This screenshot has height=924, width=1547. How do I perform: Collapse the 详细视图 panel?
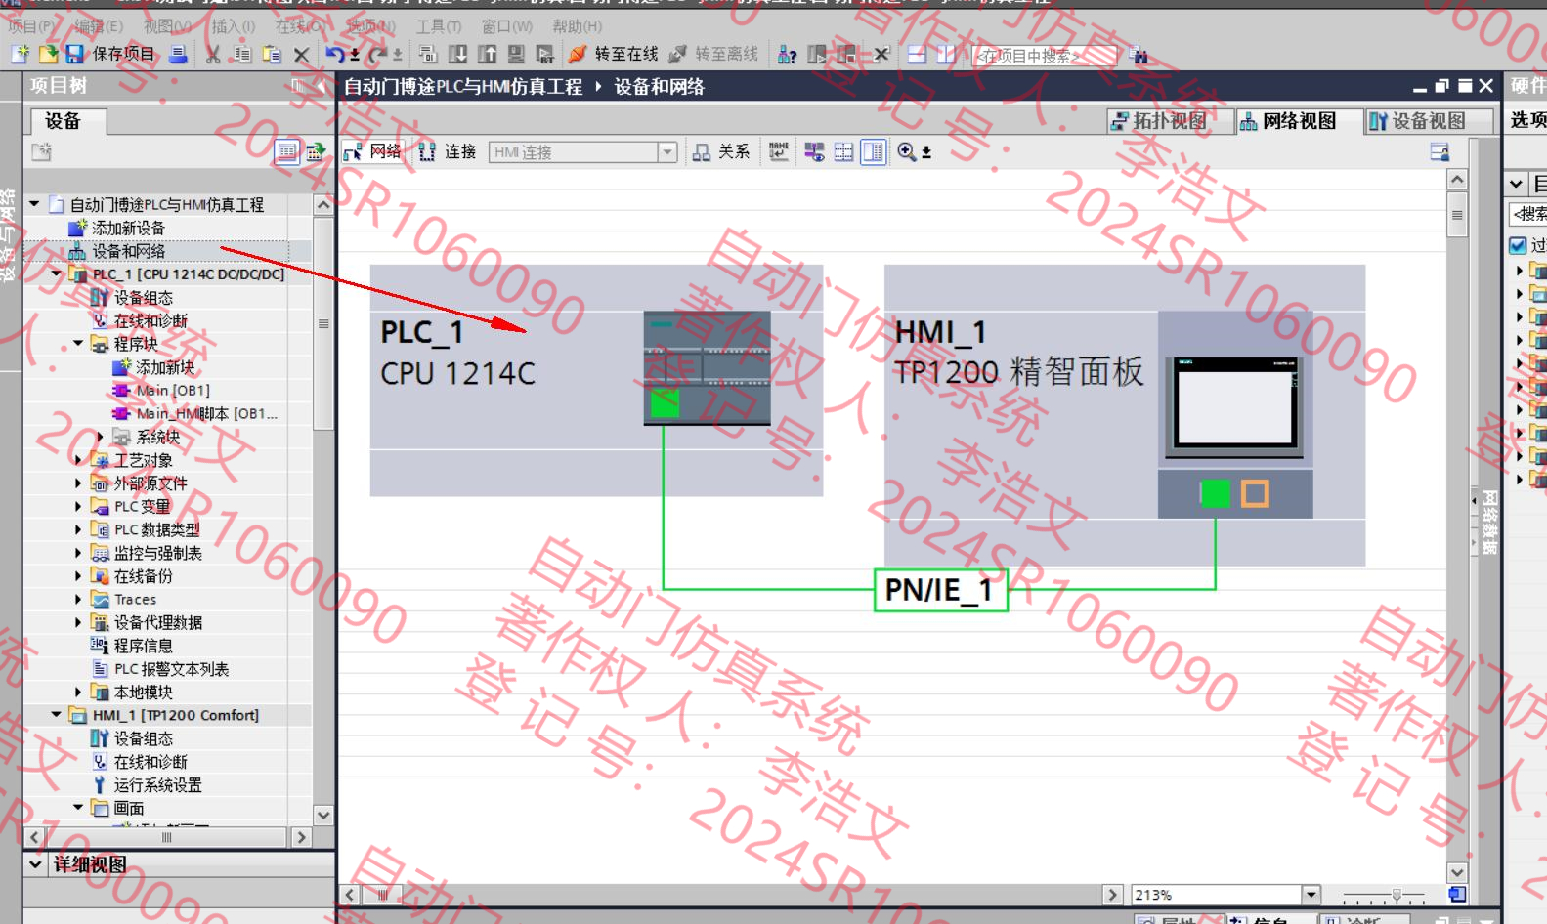tap(35, 864)
